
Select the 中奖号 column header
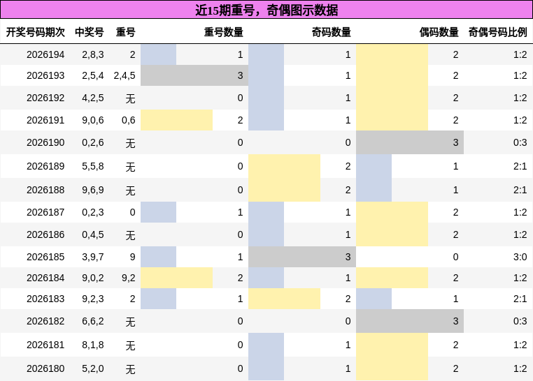90,32
